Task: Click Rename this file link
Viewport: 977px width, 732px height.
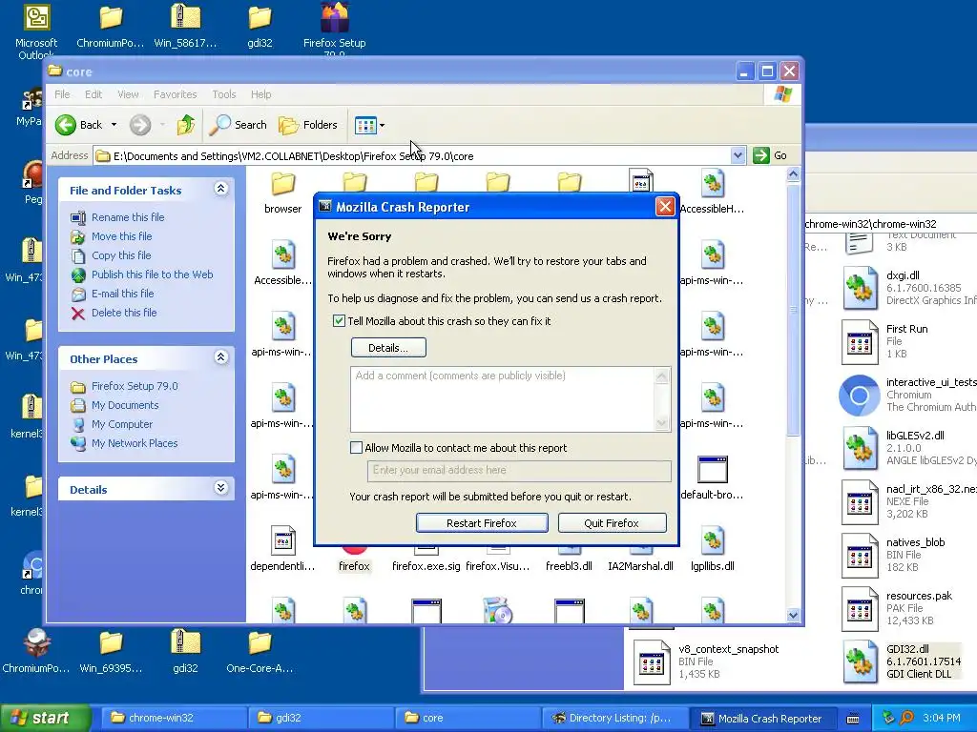Action: click(128, 217)
